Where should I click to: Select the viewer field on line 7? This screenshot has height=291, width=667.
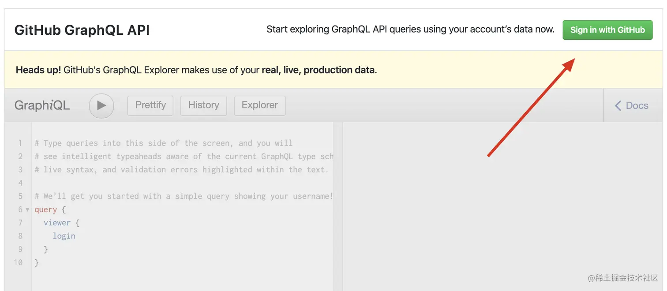(57, 223)
